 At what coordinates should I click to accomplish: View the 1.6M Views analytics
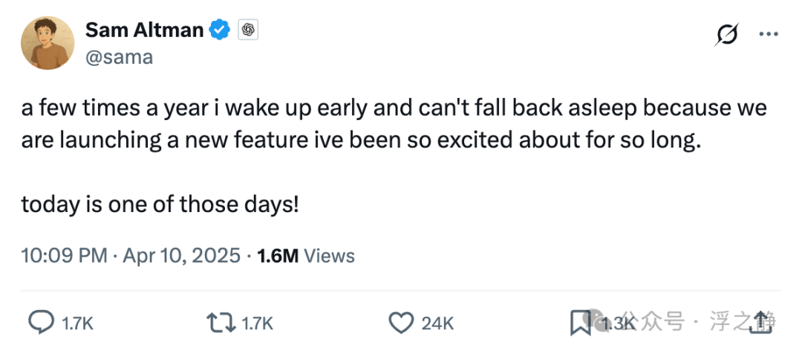pyautogui.click(x=305, y=256)
